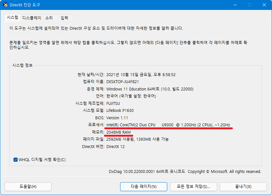Click the 메모리 label

98,132
